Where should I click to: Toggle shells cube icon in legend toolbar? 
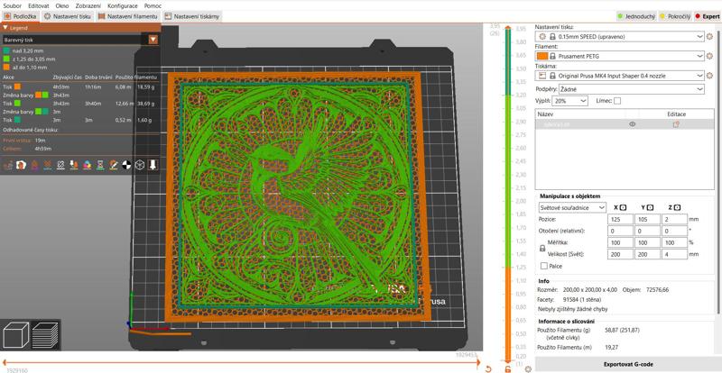(x=140, y=165)
